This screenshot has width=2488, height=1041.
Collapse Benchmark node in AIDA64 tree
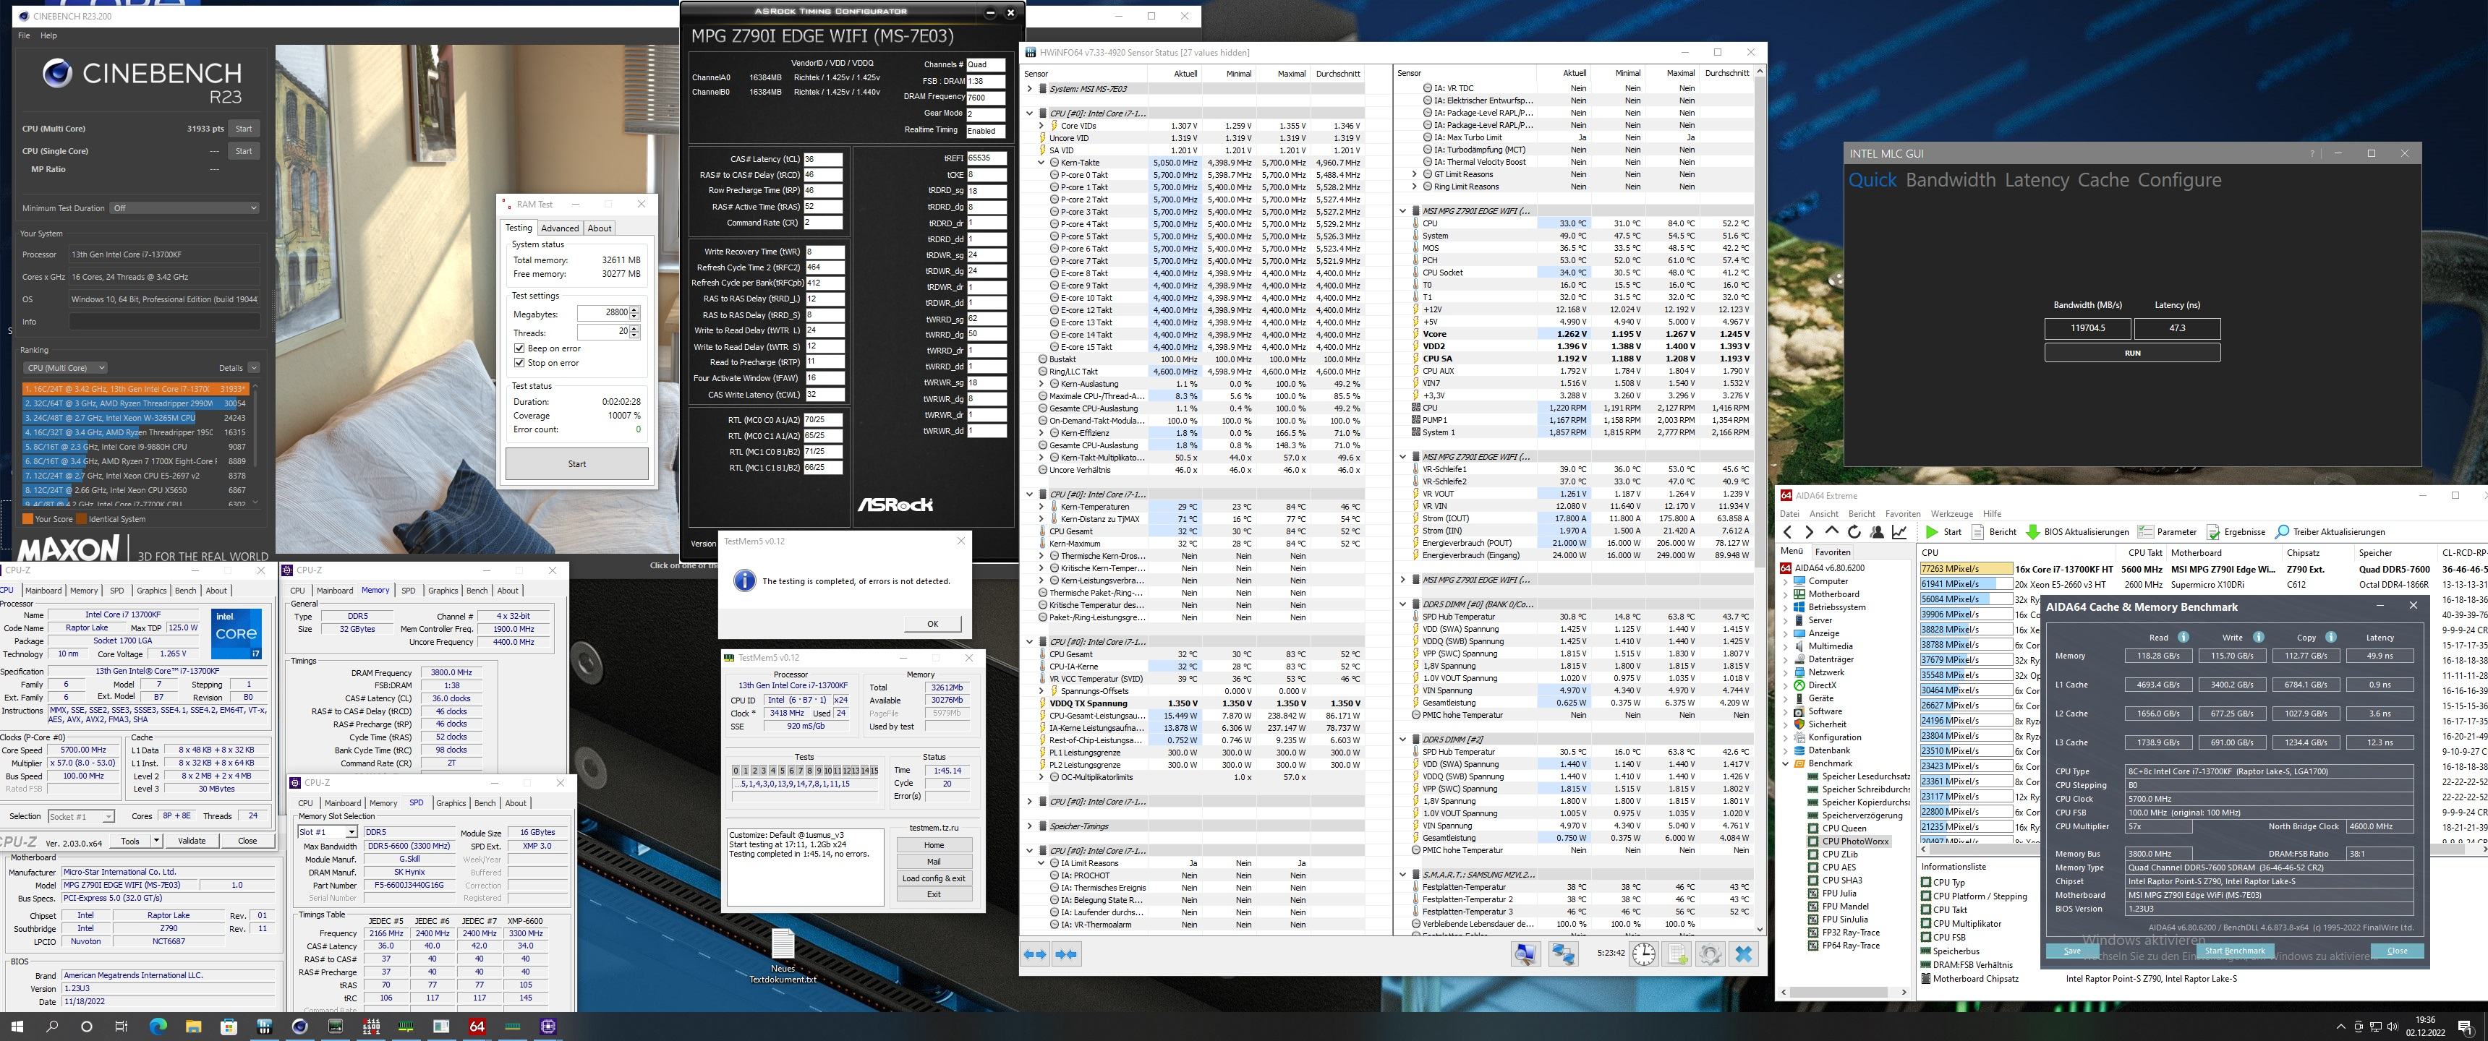coord(1786,763)
